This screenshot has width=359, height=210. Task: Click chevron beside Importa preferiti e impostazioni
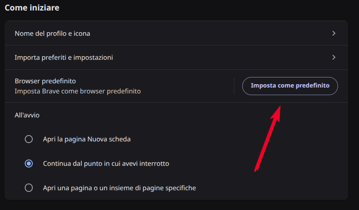[x=334, y=57]
